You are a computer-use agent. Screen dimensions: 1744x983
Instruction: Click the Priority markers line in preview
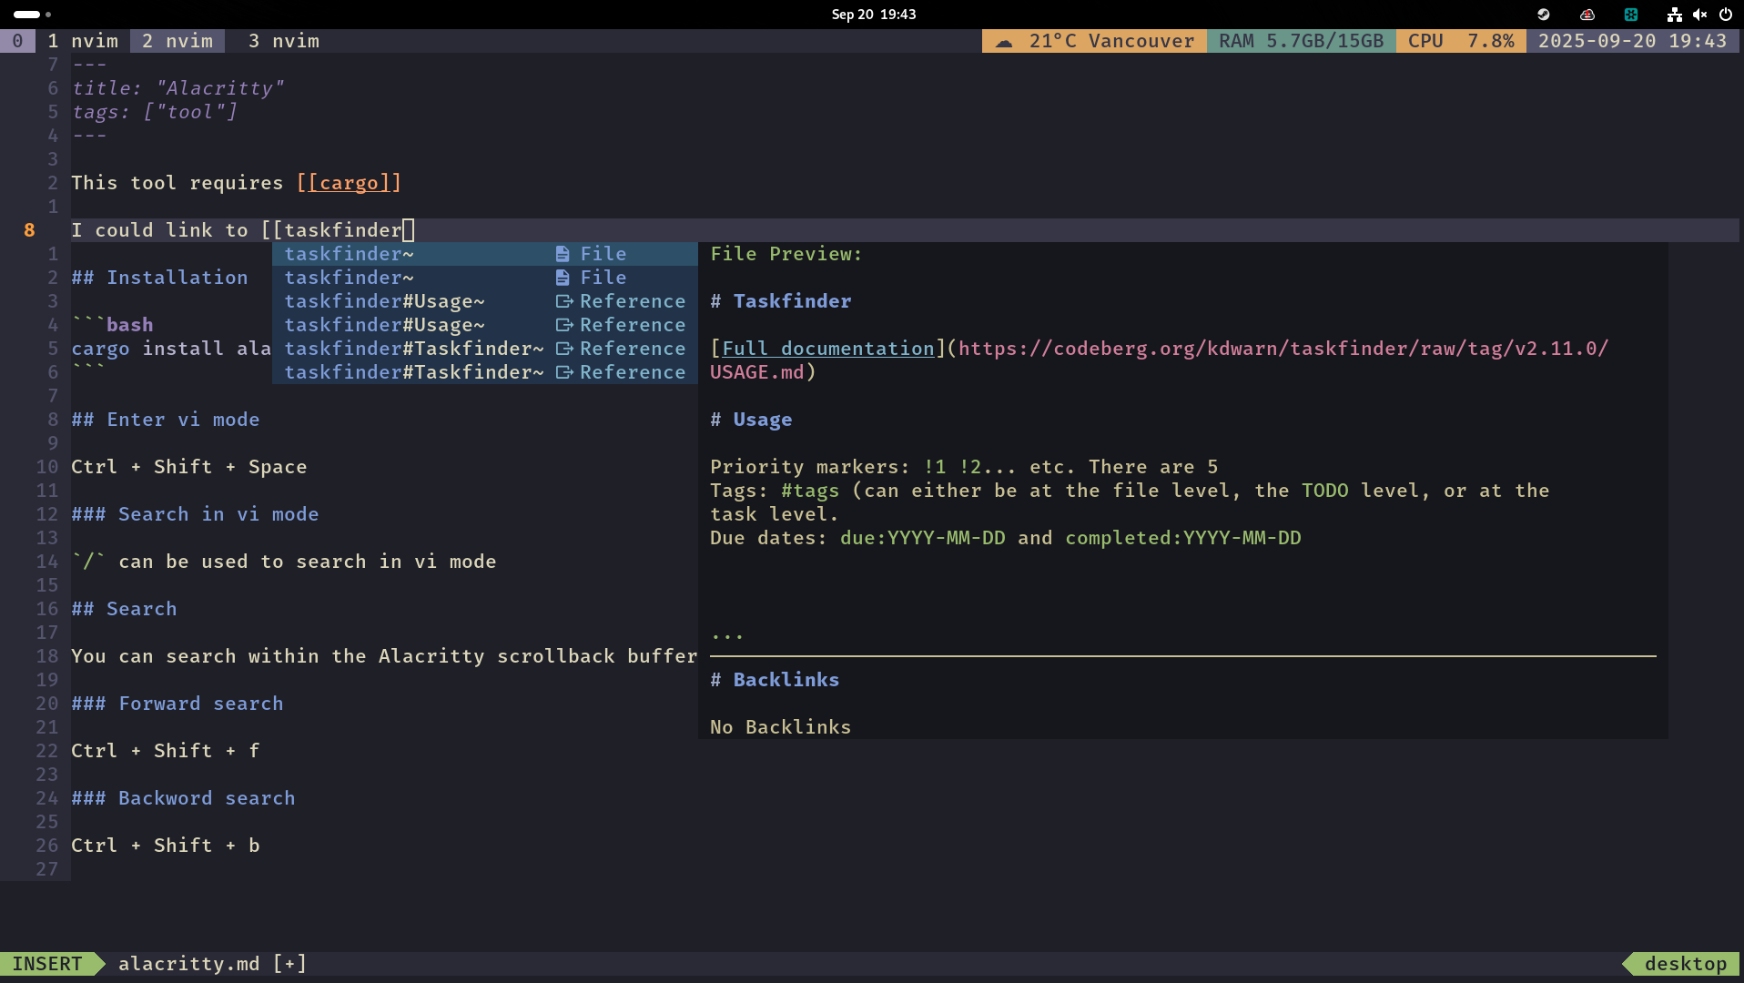pyautogui.click(x=964, y=467)
